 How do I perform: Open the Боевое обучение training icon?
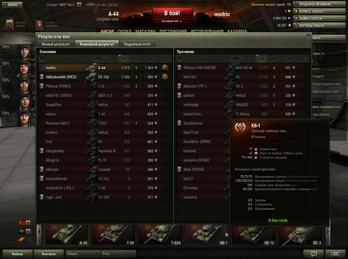39,24
